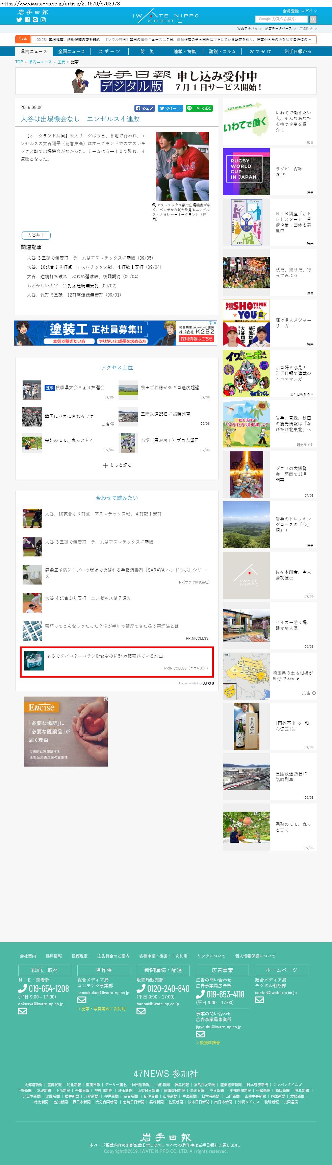332x1165 pixels.
Task: Share the article via the LINEで送る button
Action: tap(199, 109)
